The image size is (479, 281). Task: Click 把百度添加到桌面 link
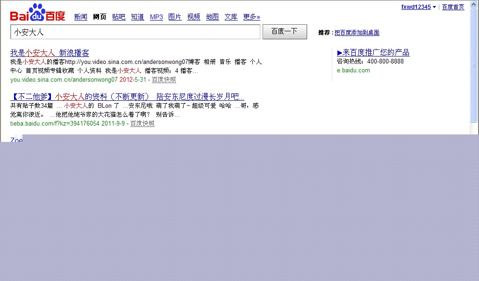[357, 33]
